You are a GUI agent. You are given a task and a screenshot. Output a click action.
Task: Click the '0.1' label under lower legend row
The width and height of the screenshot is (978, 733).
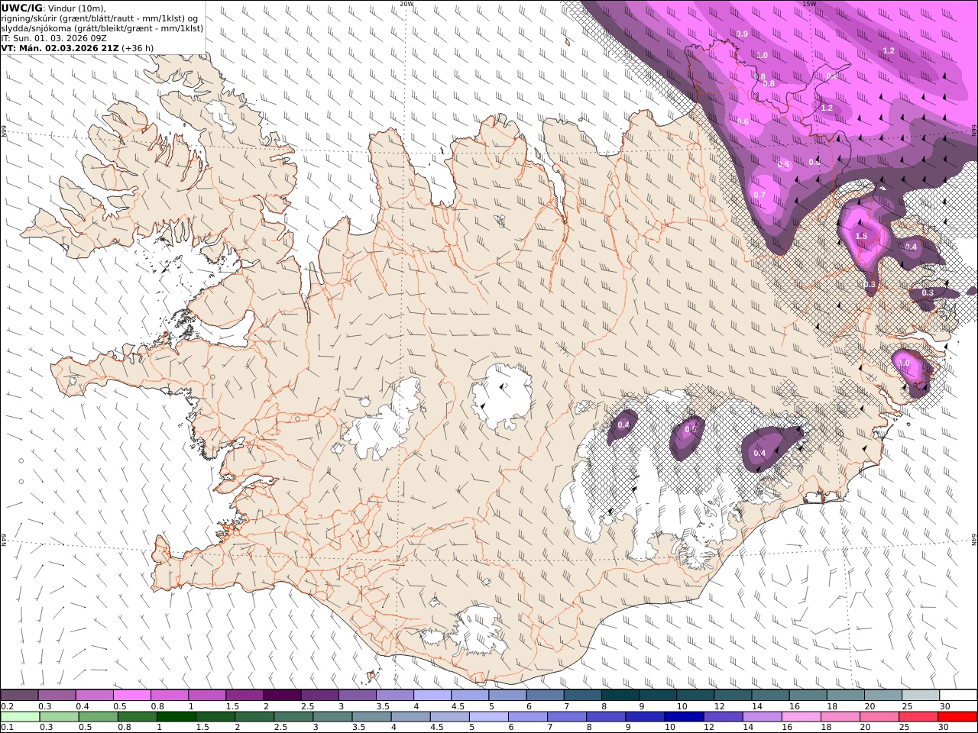pyautogui.click(x=8, y=727)
